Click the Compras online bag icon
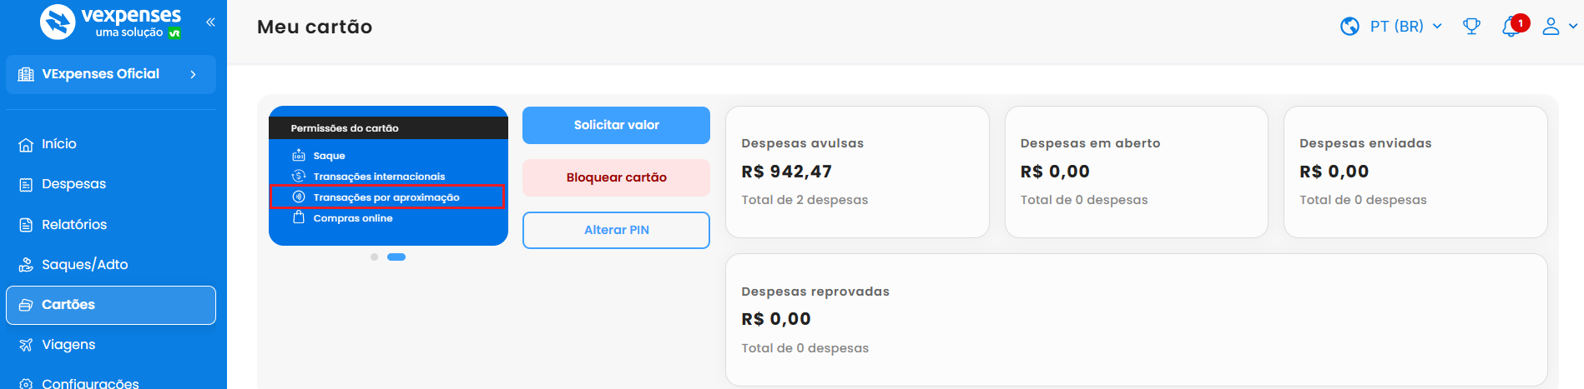Image resolution: width=1584 pixels, height=389 pixels. (x=299, y=218)
